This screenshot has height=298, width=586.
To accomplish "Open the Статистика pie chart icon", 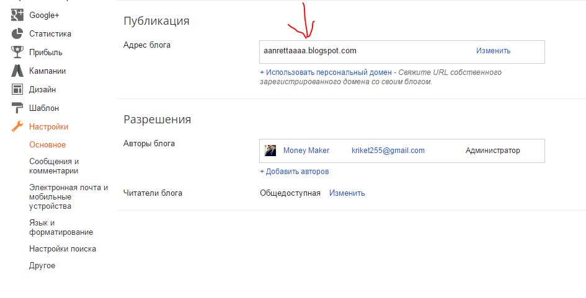I will 17,33.
